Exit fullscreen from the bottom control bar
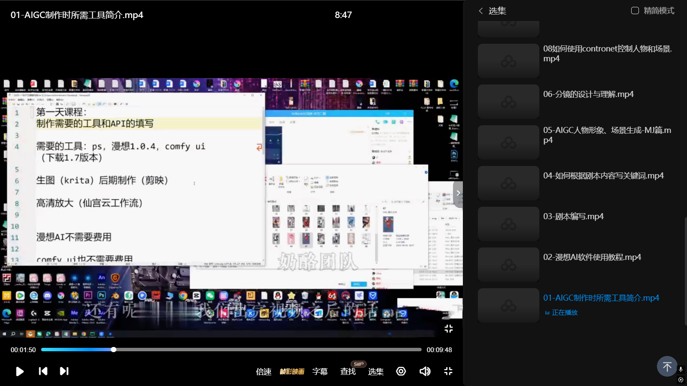The image size is (687, 386). click(448, 371)
